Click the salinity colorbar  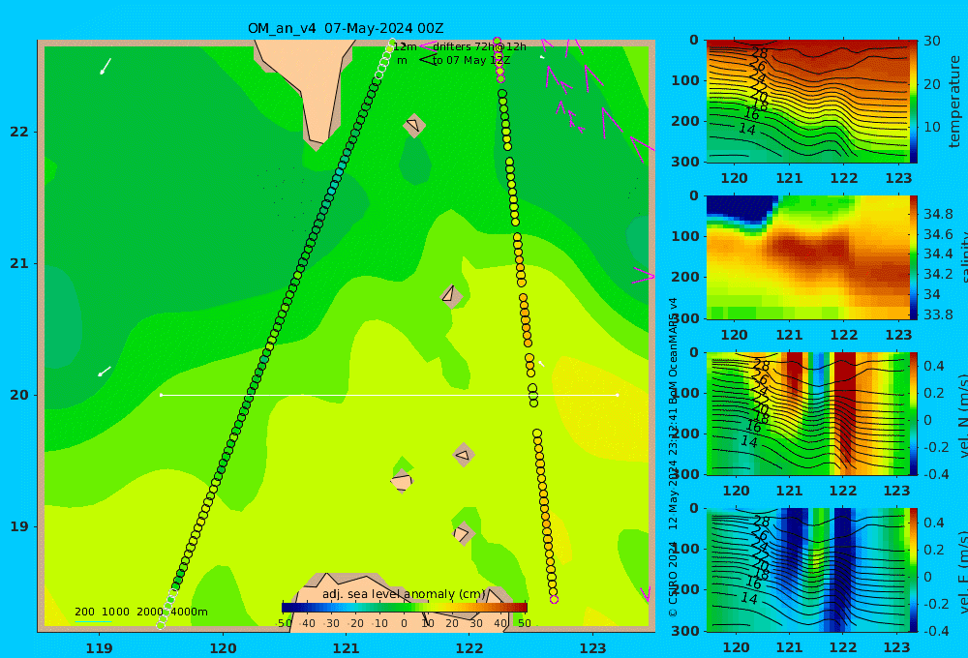pos(913,257)
